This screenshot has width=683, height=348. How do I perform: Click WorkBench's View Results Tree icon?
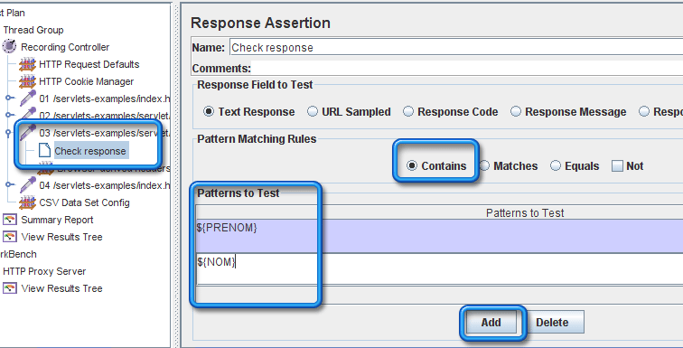[10, 288]
